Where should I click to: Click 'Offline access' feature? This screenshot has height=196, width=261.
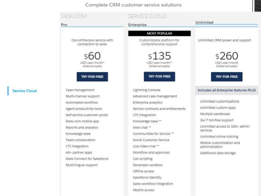tap(143, 171)
